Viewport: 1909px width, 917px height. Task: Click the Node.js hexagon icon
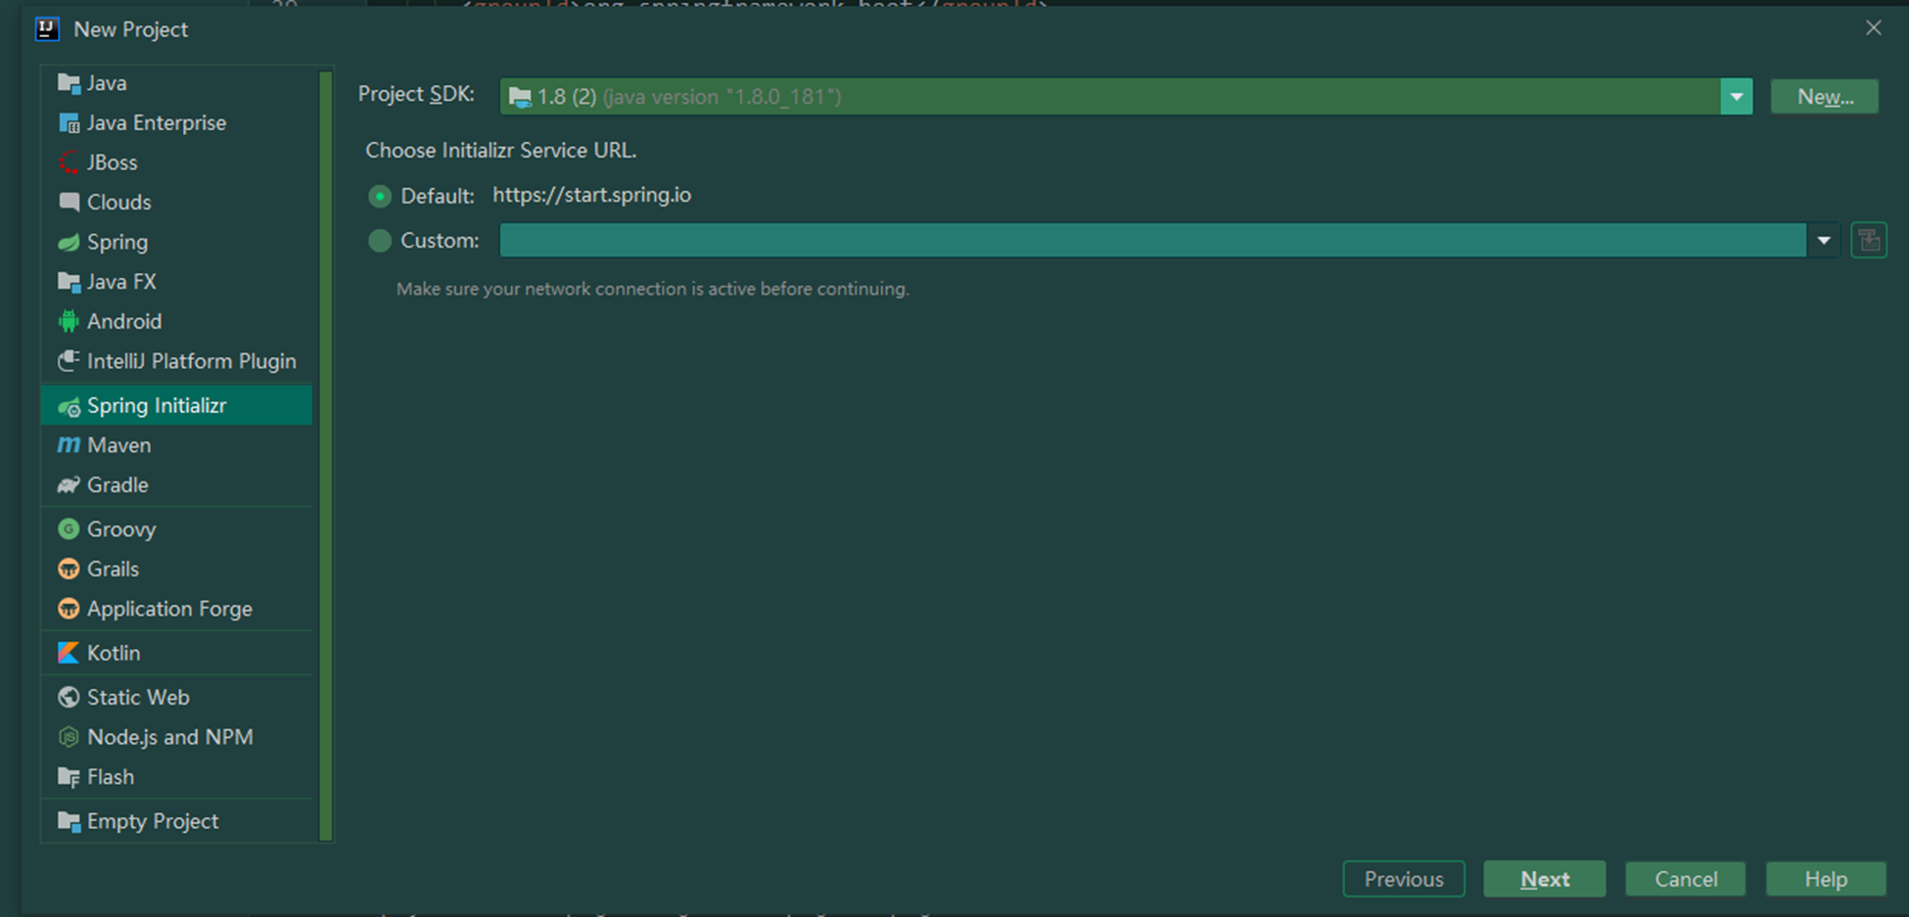pos(69,737)
